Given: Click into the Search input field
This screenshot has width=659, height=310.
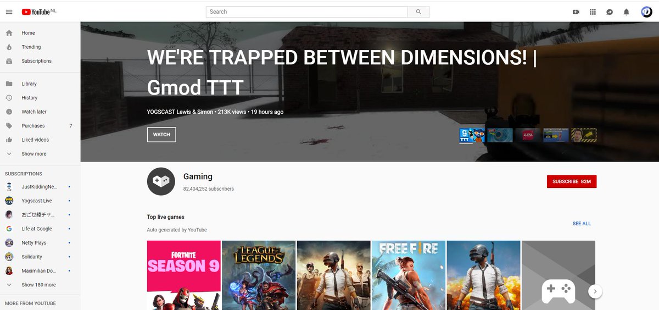Looking at the screenshot, I should coord(307,12).
